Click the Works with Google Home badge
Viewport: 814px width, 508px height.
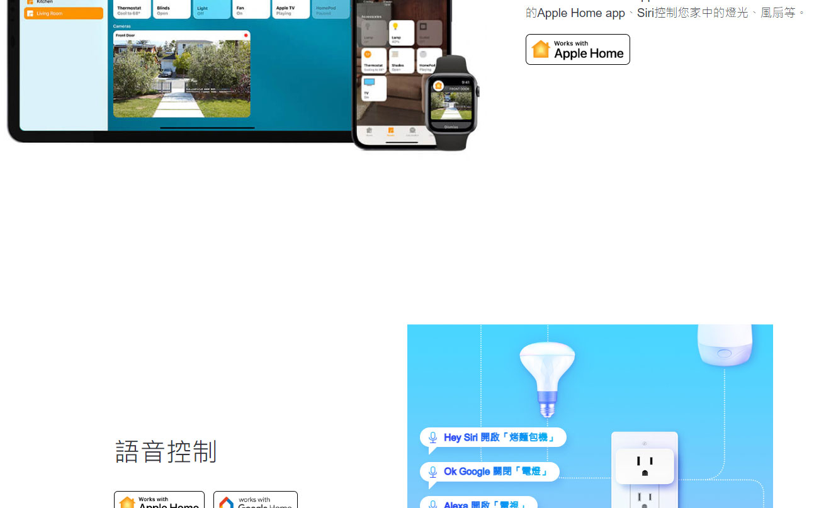tap(256, 500)
